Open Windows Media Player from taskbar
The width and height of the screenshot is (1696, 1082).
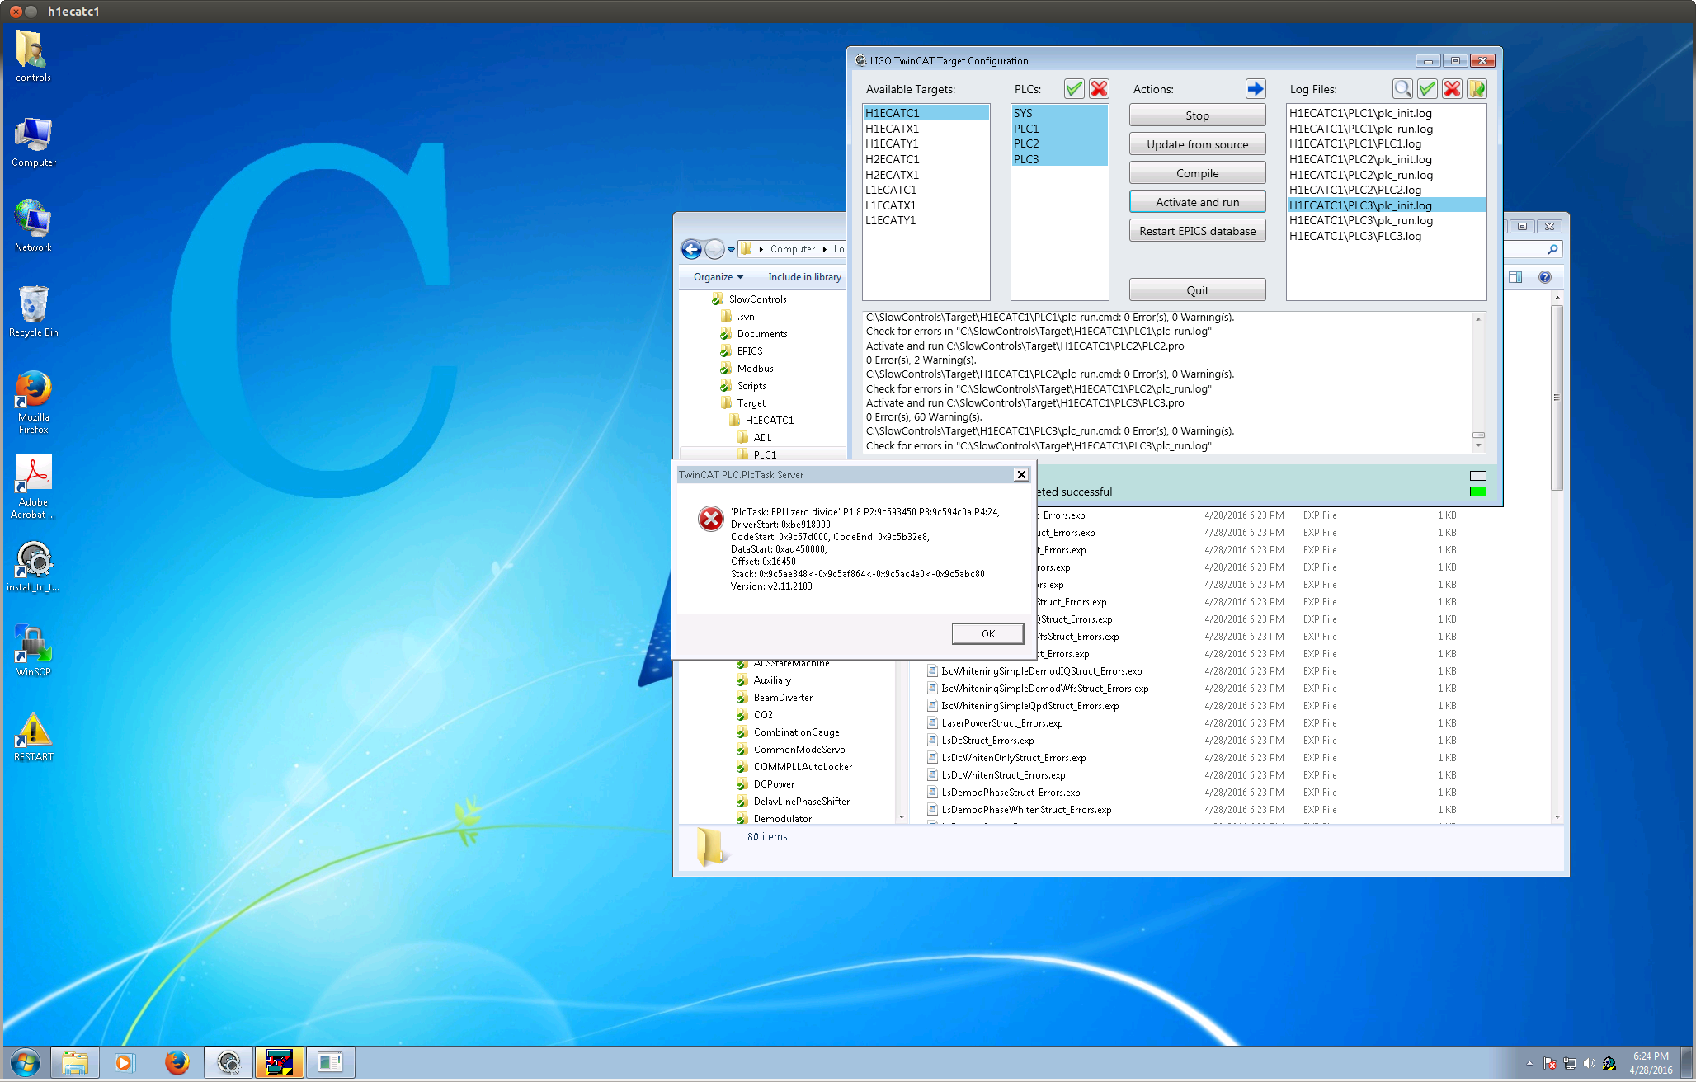click(124, 1062)
